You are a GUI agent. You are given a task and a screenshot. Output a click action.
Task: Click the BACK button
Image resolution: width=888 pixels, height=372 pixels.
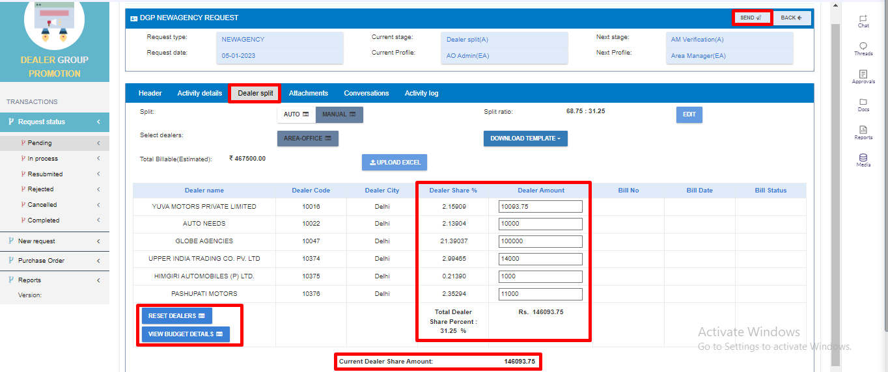pos(792,18)
